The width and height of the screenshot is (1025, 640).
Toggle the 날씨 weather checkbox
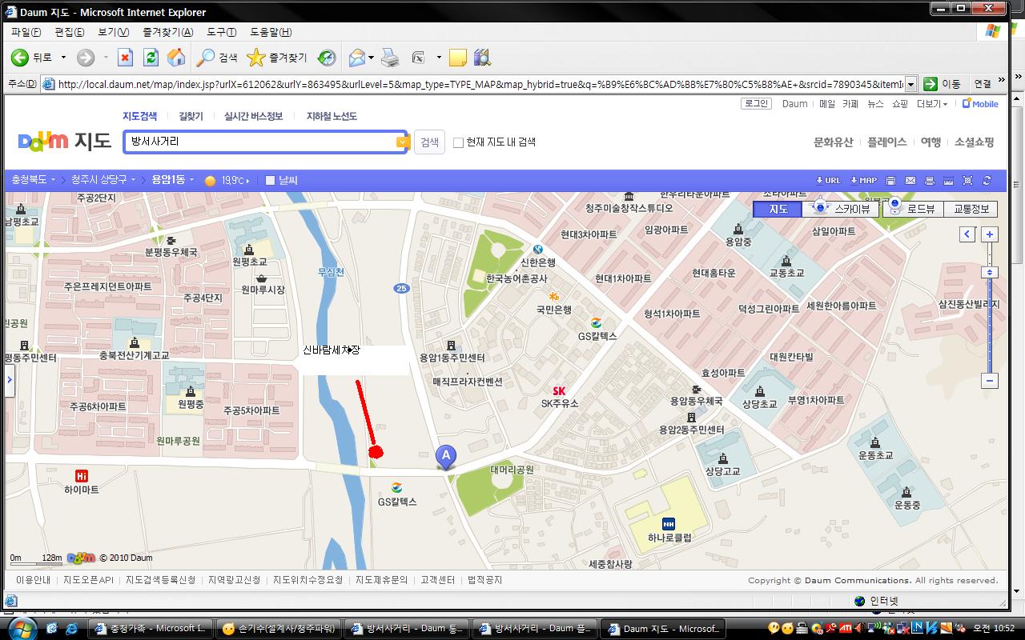pyautogui.click(x=270, y=181)
